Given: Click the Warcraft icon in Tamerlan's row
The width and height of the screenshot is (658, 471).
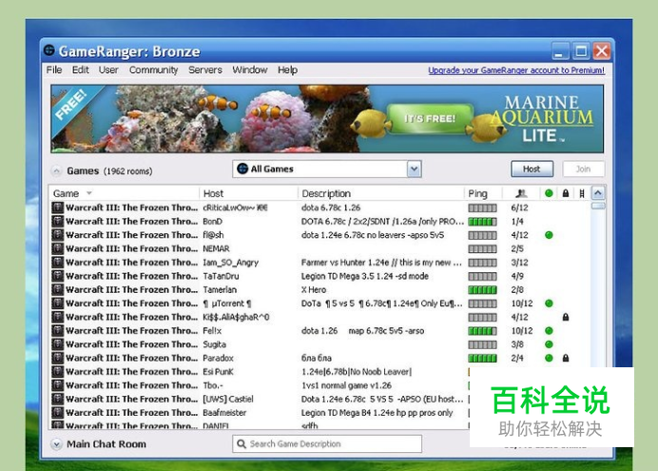Looking at the screenshot, I should (x=57, y=289).
